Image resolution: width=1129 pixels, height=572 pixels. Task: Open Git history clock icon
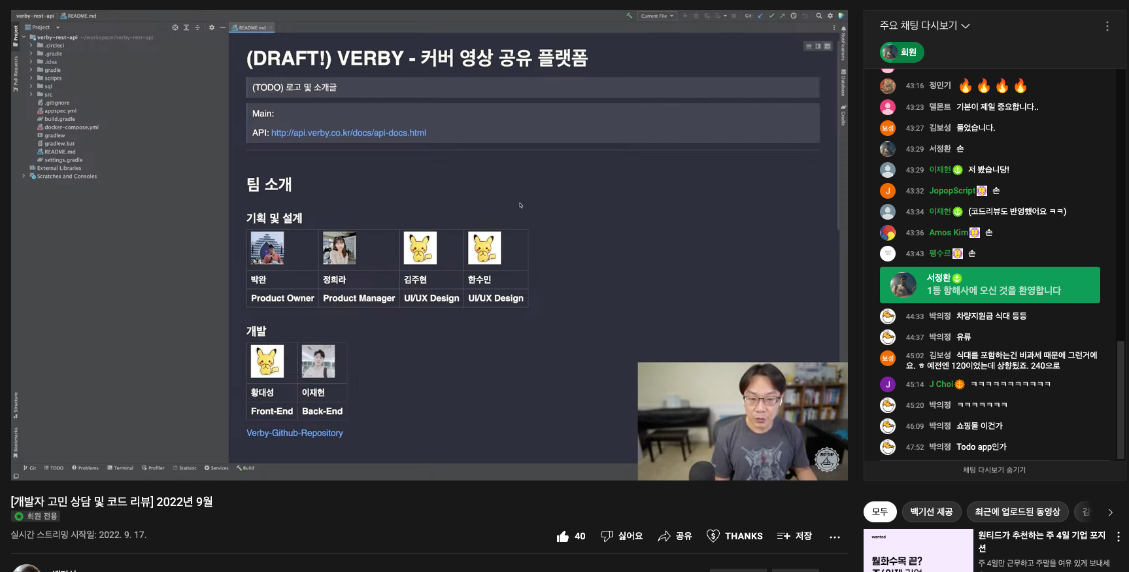(794, 16)
